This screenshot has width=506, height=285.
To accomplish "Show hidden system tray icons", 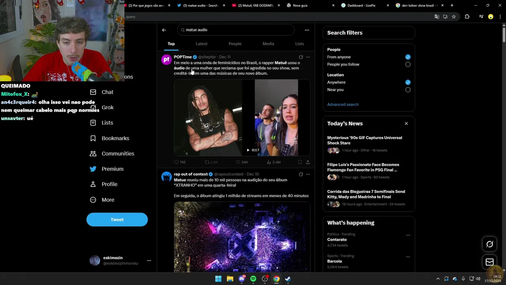I will point(438,279).
